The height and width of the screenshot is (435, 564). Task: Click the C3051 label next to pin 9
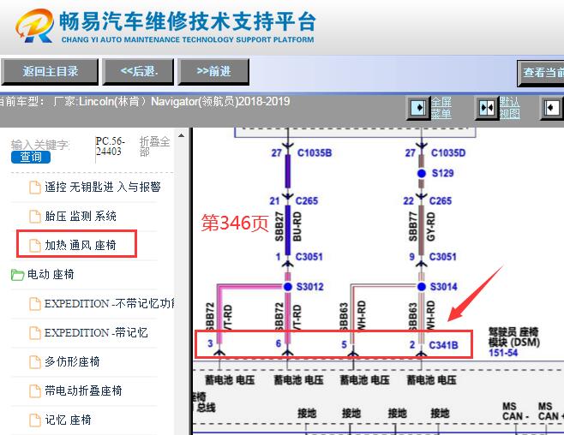[x=443, y=257]
